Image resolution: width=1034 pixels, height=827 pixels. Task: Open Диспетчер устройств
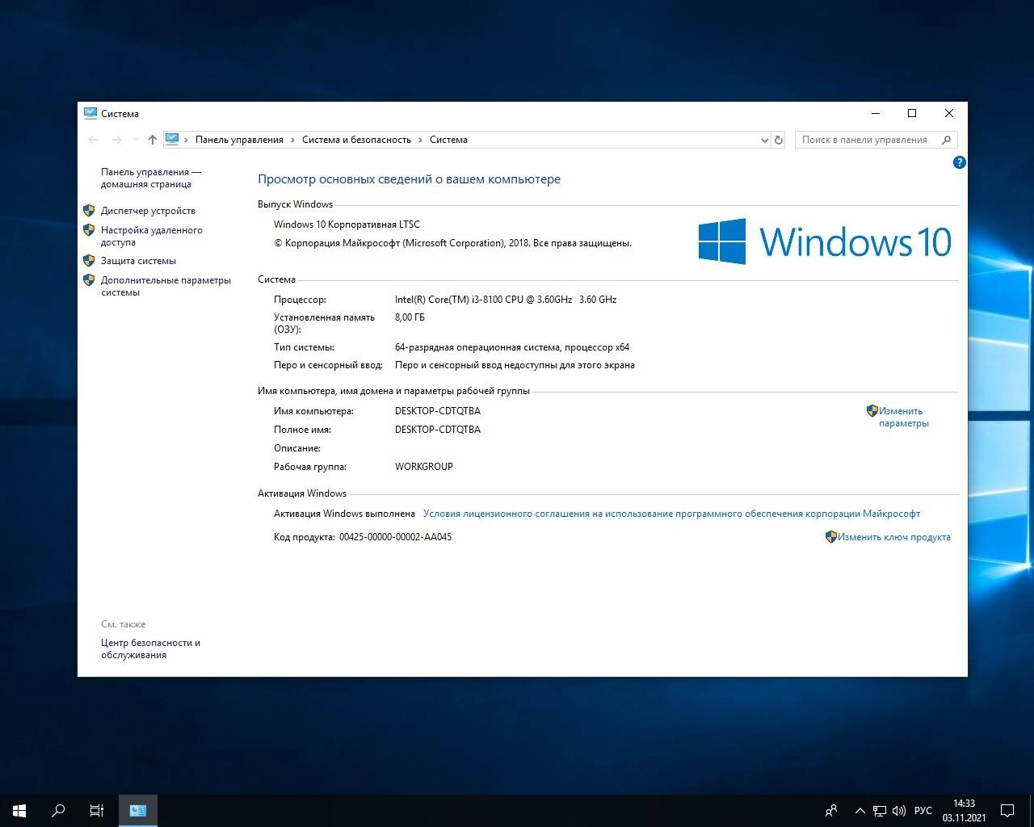click(148, 211)
